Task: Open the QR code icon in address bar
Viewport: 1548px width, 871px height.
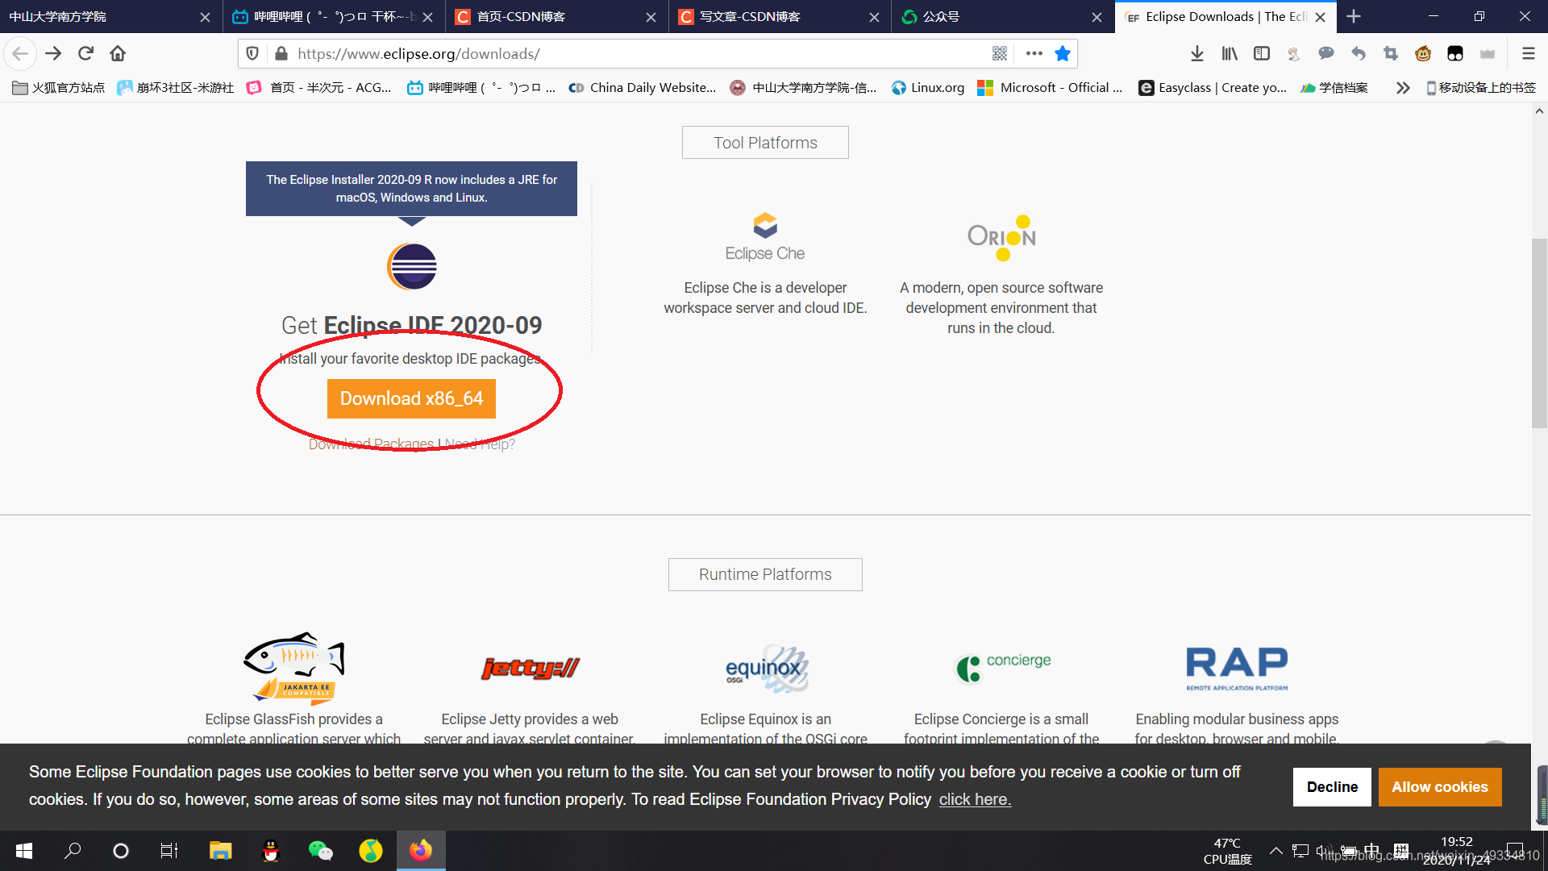Action: [x=1000, y=53]
